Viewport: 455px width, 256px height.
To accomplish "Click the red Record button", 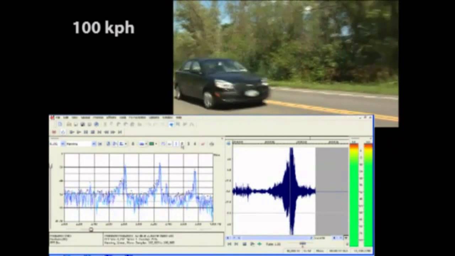I will 54,132.
